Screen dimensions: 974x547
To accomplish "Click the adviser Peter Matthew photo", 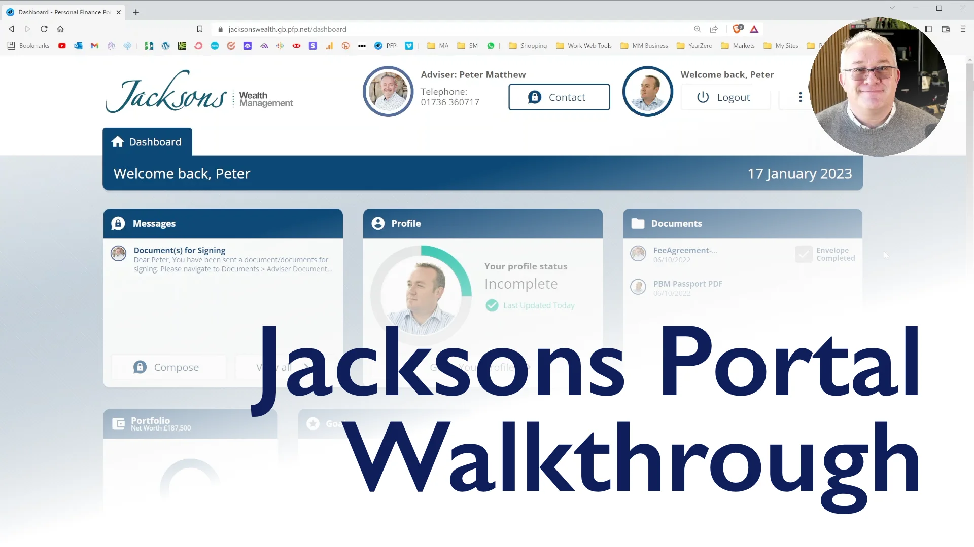I will point(388,91).
